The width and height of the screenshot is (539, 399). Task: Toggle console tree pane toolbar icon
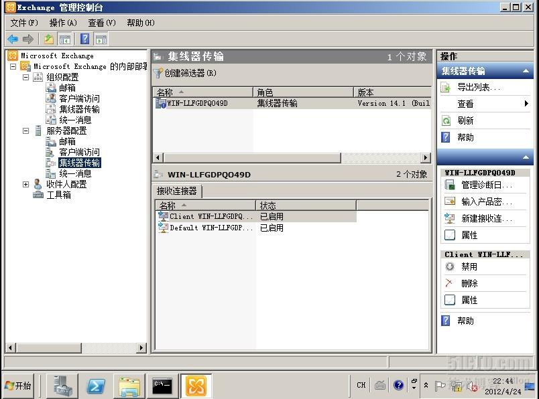click(64, 39)
